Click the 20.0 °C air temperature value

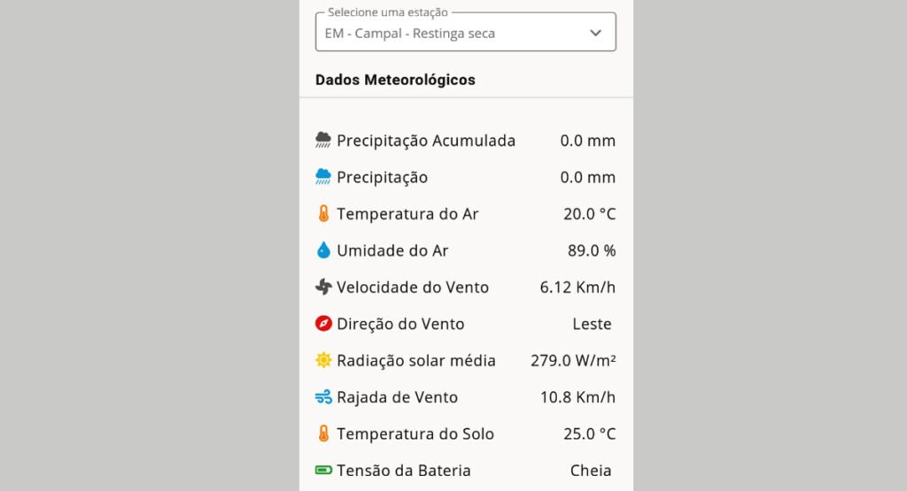pos(589,214)
